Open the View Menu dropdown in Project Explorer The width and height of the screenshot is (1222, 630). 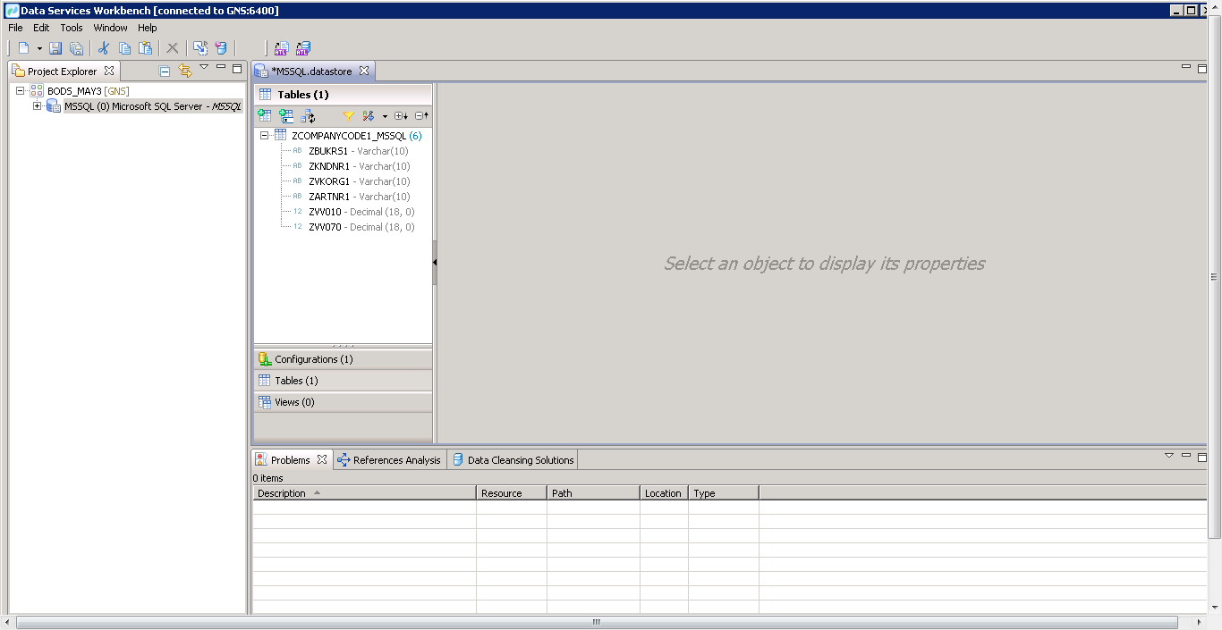coord(204,68)
